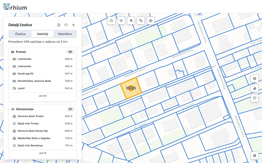Select Osnovna škola Savski Gaj entry
Image resolution: width=262 pixels, height=163 pixels.
pyautogui.click(x=42, y=131)
